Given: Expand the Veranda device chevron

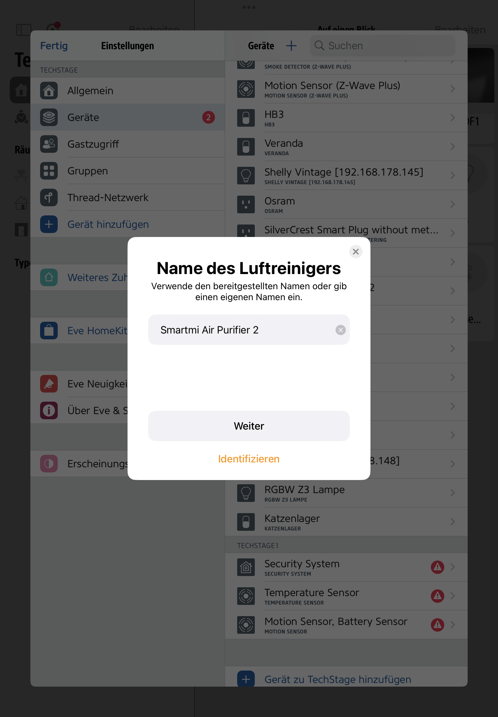Looking at the screenshot, I should click(453, 146).
